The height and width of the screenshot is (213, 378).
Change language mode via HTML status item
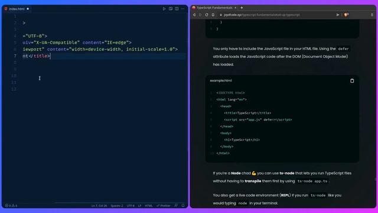[x=148, y=206]
